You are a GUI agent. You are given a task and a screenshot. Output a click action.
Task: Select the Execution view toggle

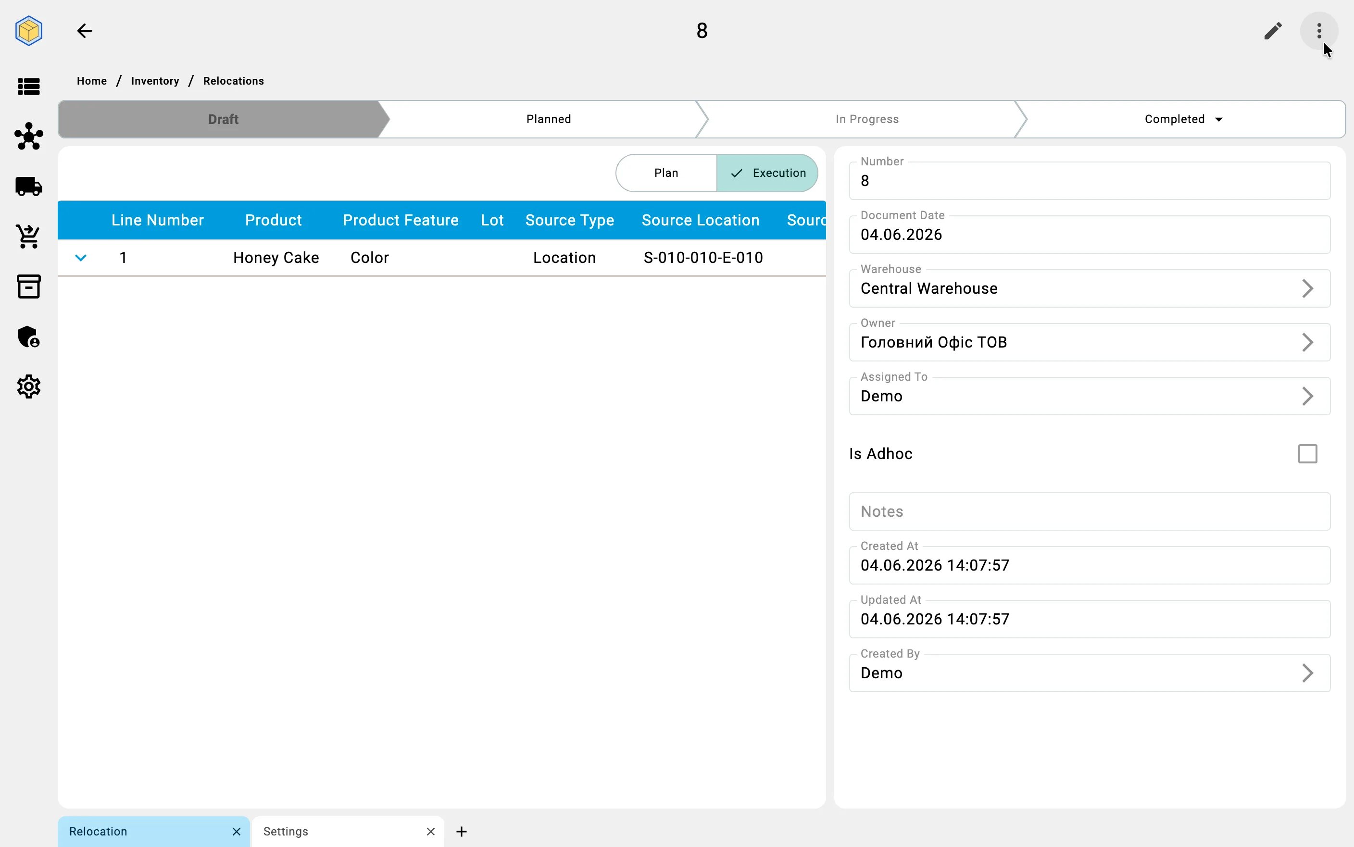767,173
